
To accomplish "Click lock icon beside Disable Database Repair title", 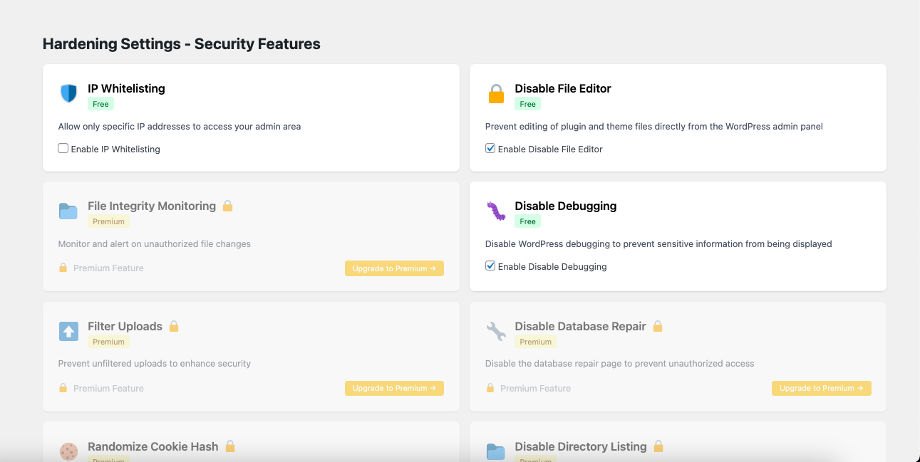I will point(658,326).
